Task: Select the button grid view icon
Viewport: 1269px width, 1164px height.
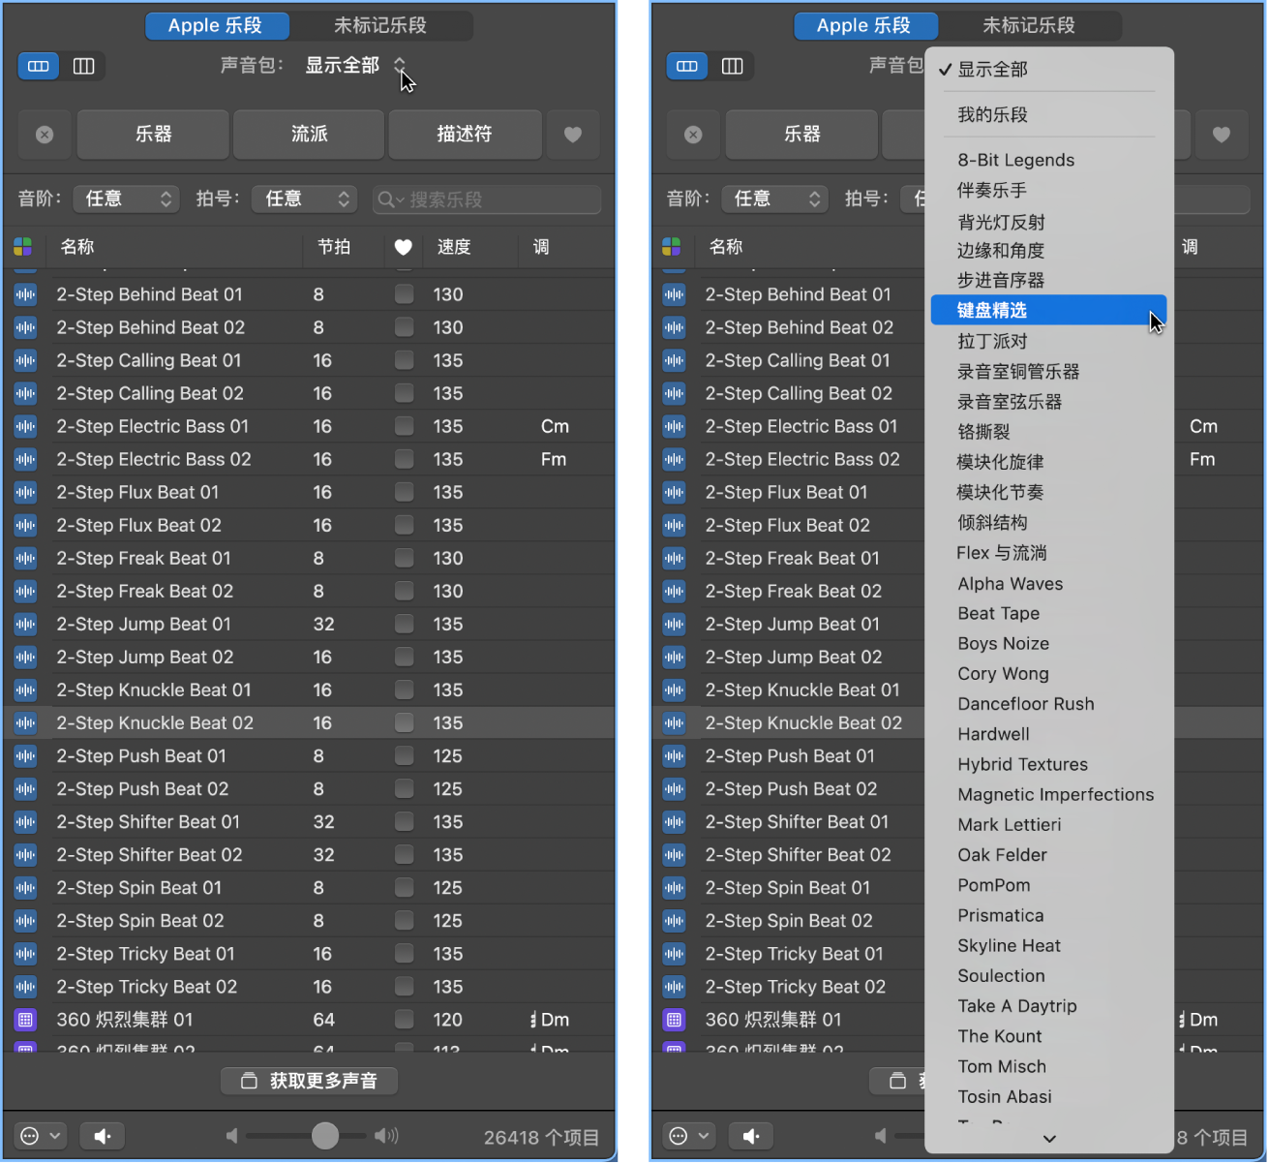Action: pos(38,66)
